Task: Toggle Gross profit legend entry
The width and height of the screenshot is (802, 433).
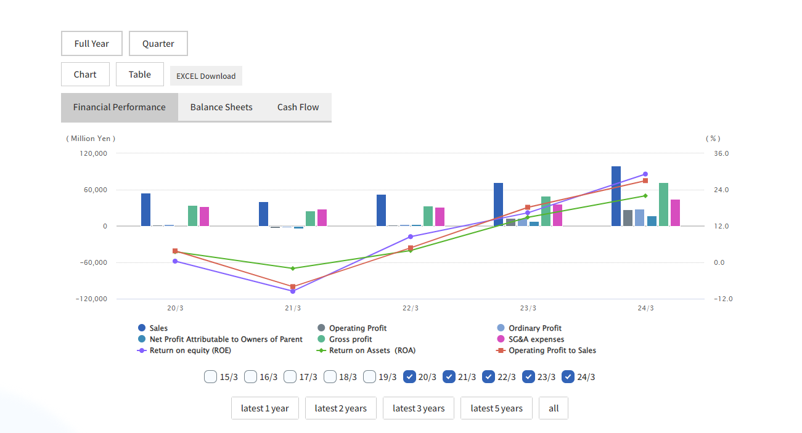Action: [x=345, y=339]
